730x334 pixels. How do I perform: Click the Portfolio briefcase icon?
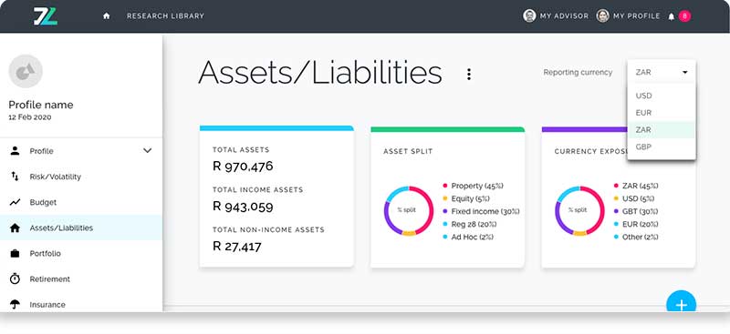coord(16,253)
